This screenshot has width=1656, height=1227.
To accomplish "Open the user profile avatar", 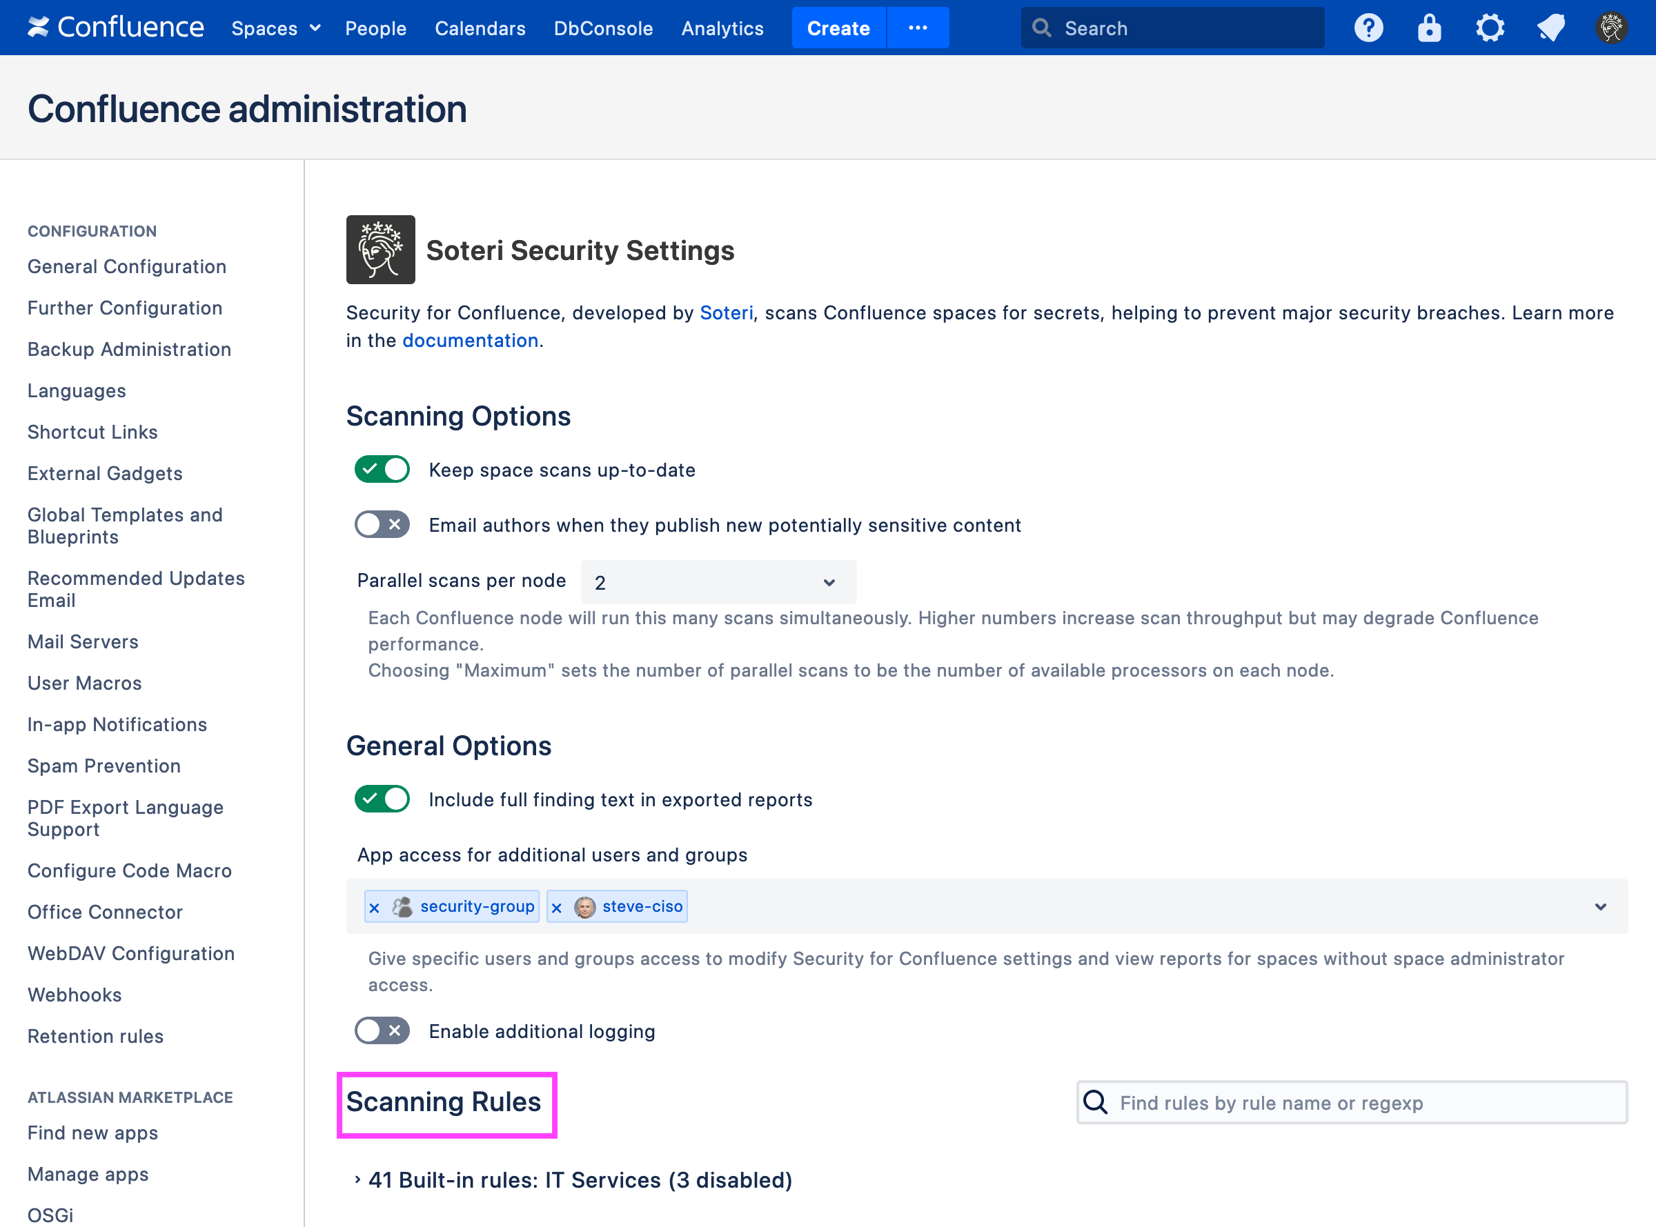I will point(1610,28).
